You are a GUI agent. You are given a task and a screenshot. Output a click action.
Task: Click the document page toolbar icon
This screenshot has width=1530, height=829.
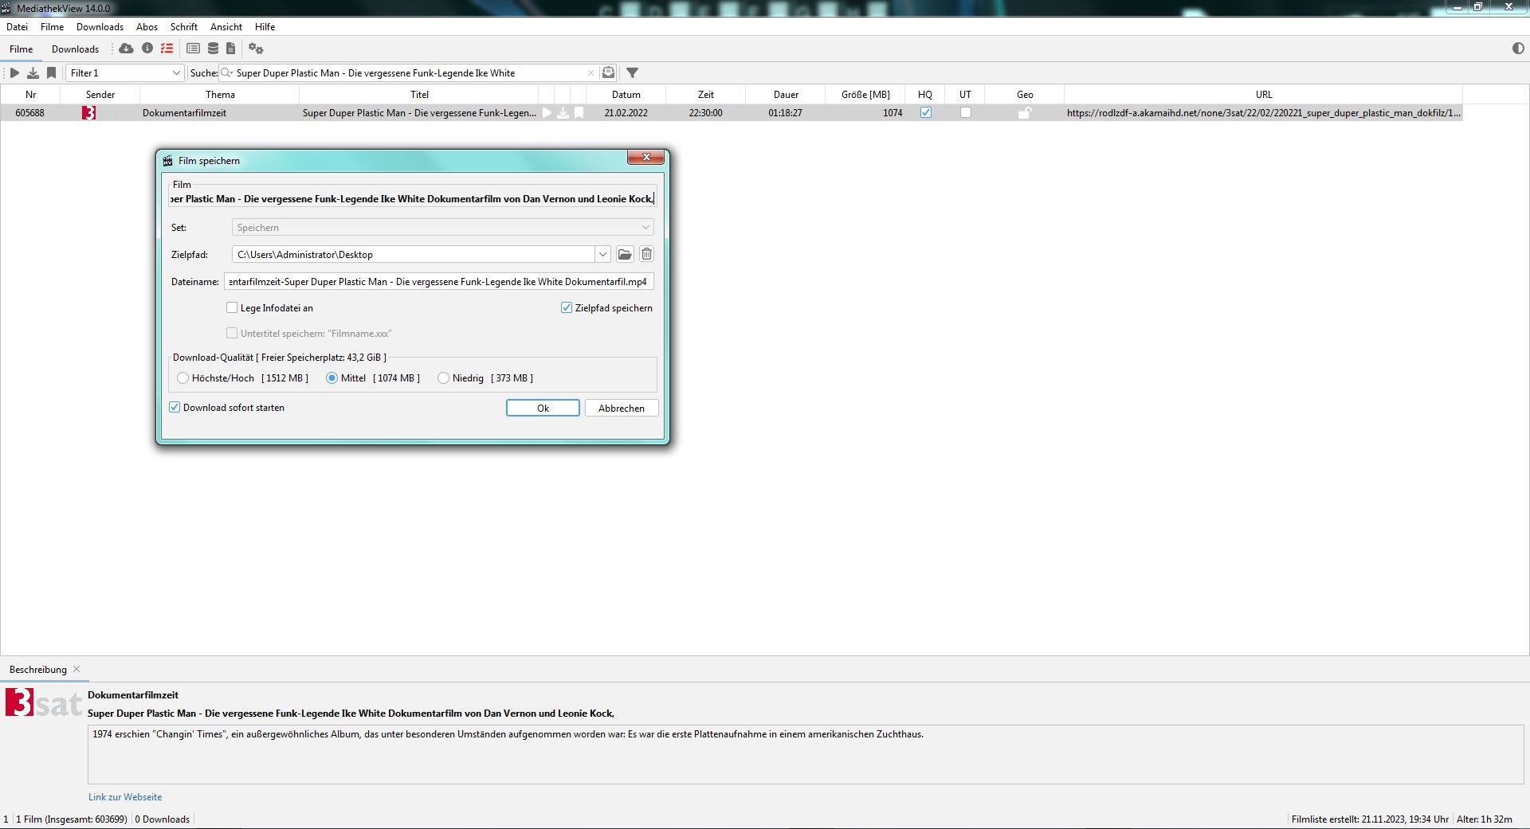[231, 49]
